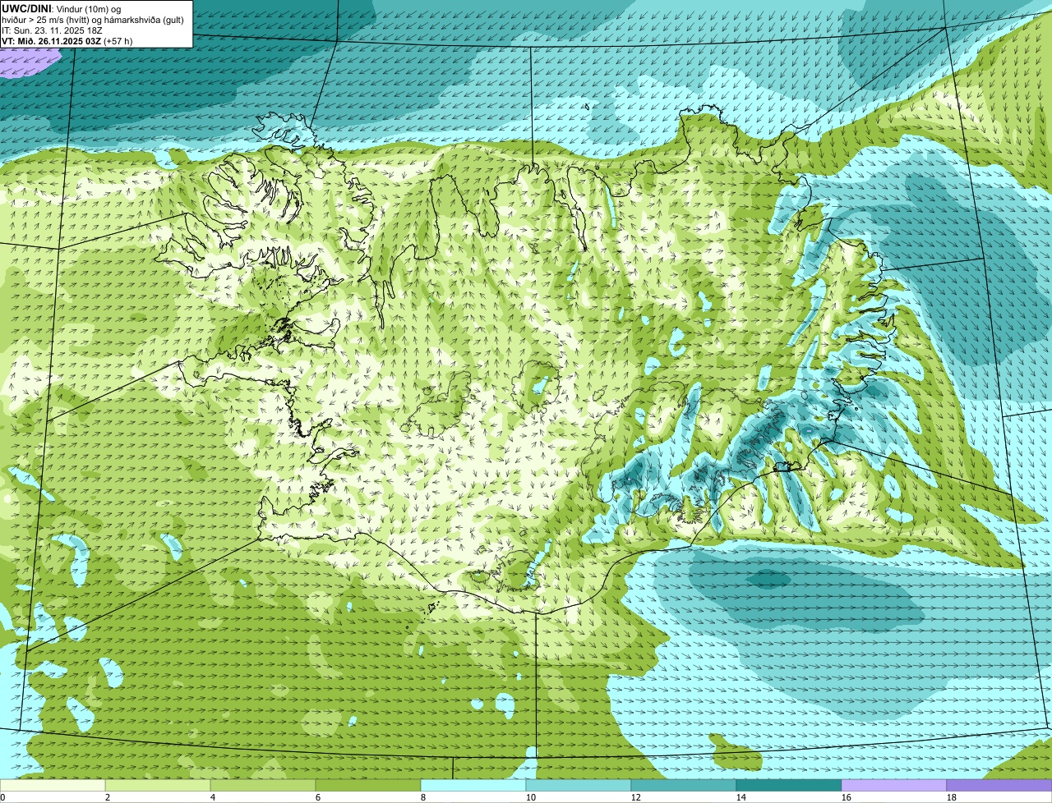Click the '6' scale label
Screen dimensions: 1052x803
click(318, 797)
